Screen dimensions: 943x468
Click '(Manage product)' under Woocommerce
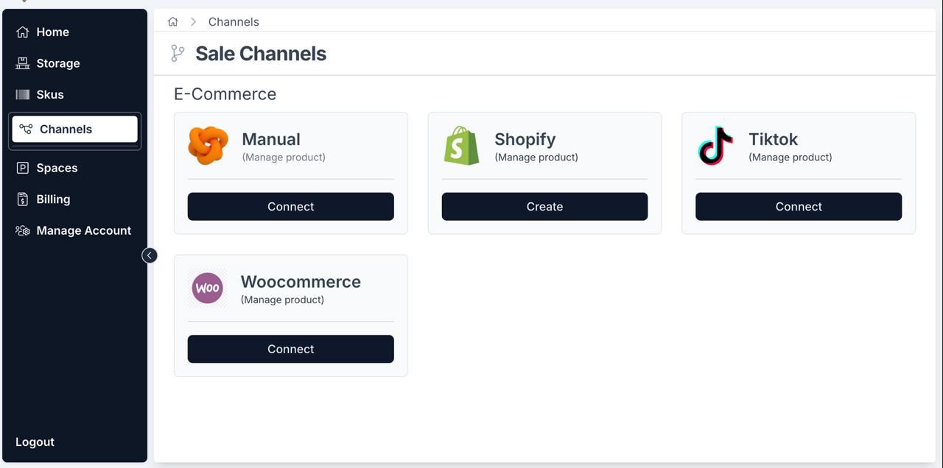click(282, 299)
